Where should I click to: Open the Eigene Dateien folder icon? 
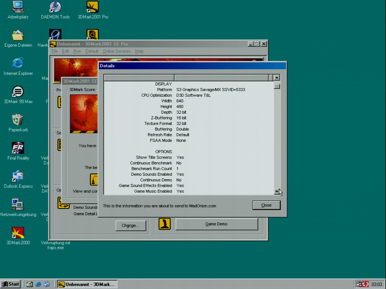coord(18,35)
